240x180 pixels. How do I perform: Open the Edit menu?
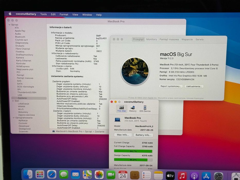pos(53,14)
